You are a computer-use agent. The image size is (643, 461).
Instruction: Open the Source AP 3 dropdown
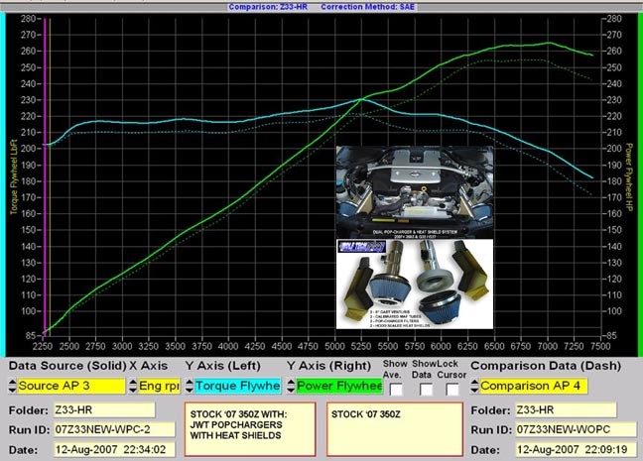pyautogui.click(x=71, y=386)
